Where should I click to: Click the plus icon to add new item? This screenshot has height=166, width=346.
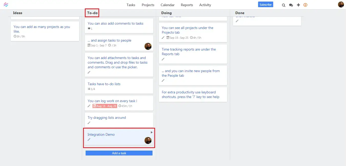(298, 5)
